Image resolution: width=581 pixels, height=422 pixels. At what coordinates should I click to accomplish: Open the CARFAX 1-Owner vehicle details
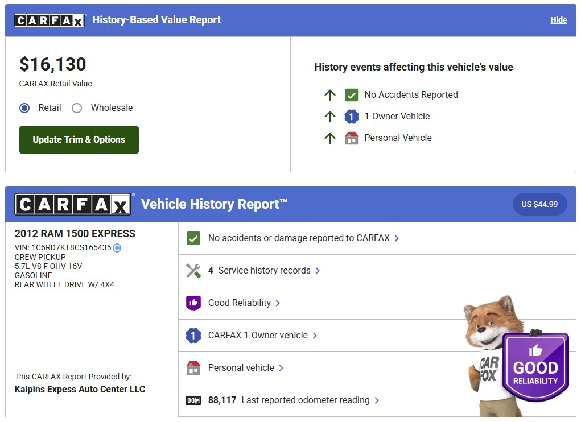[x=258, y=336]
